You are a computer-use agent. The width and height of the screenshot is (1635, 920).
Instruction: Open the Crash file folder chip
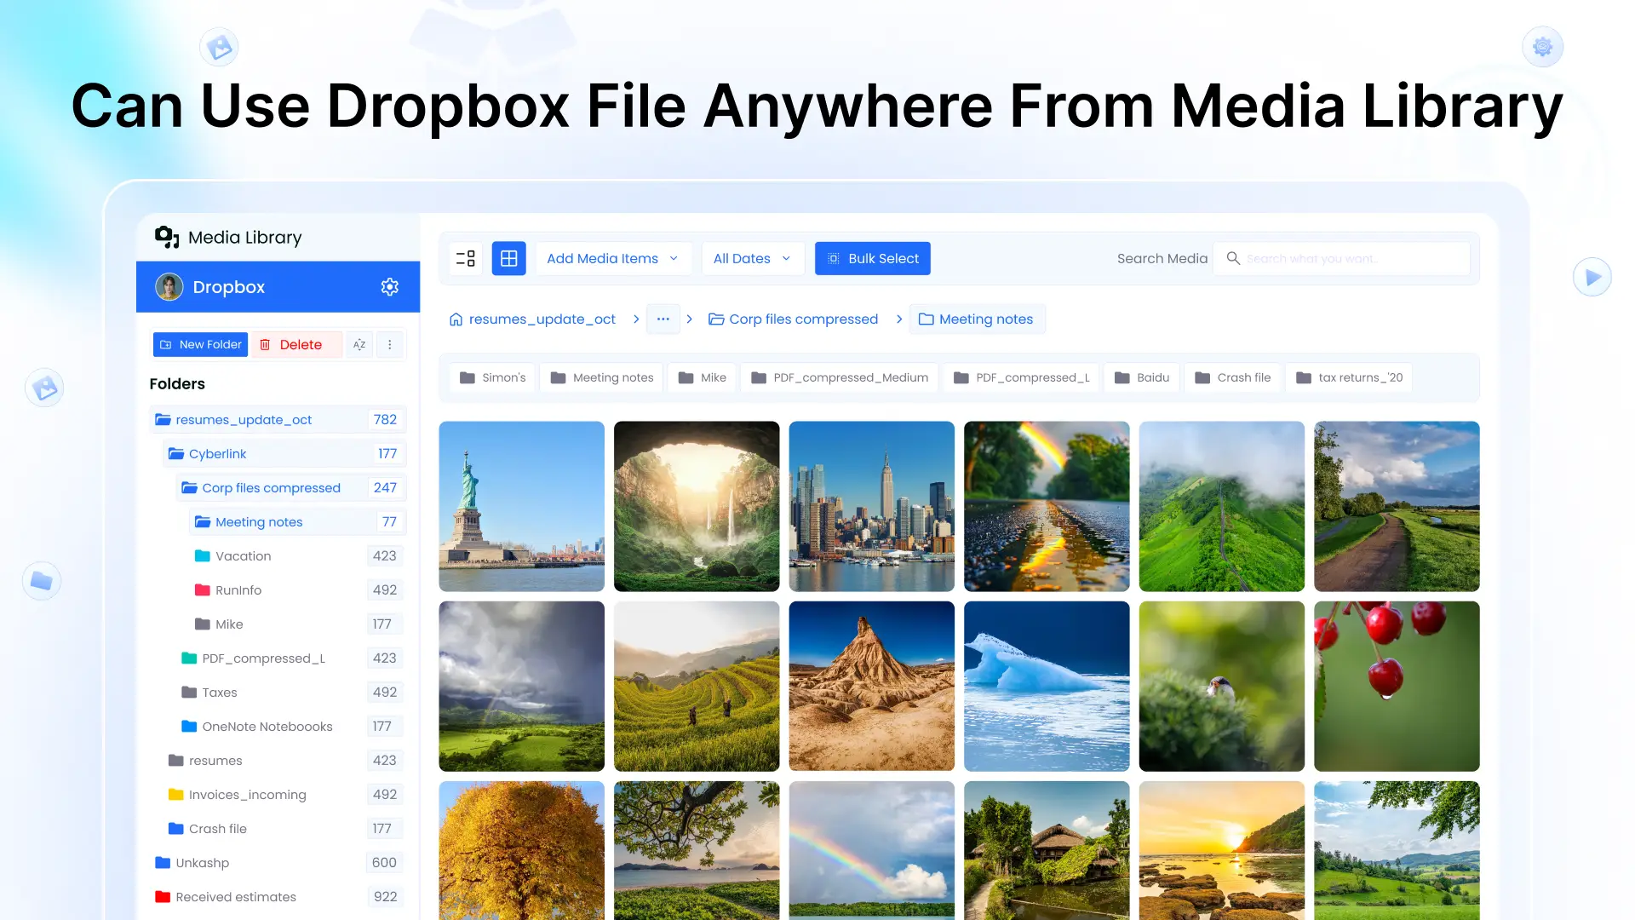pos(1233,377)
